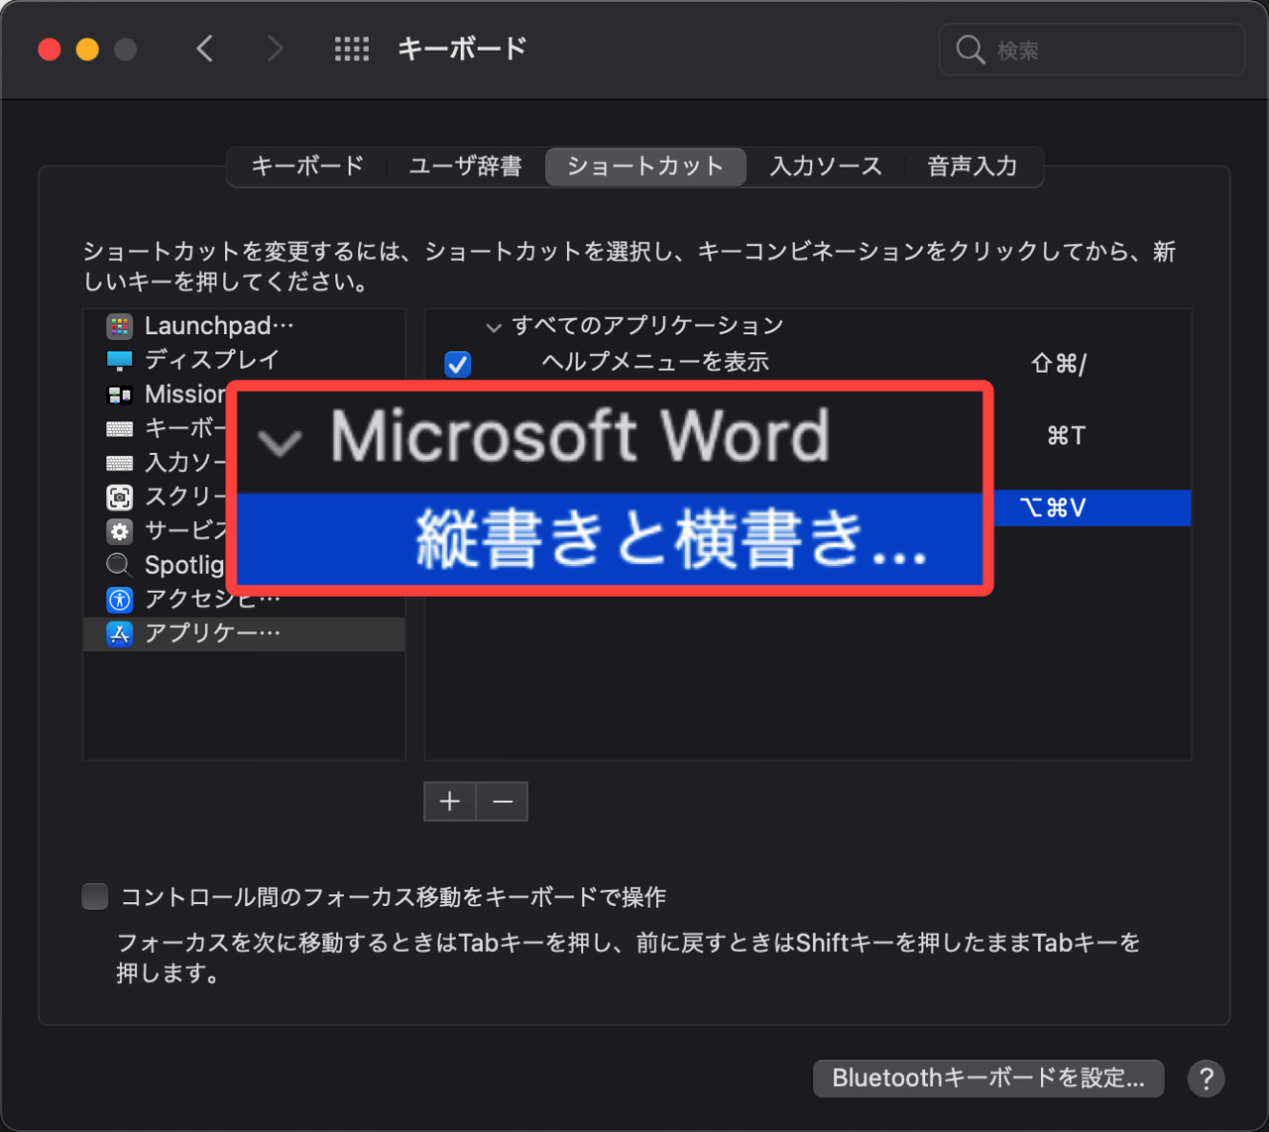This screenshot has height=1132, width=1269.
Task: Remove selected shortcut with minus button
Action: [x=502, y=801]
